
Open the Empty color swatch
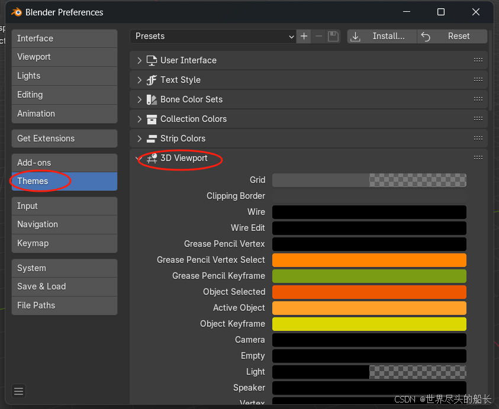coord(369,356)
